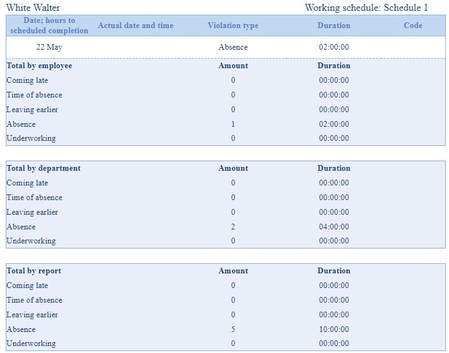Click the Violation type column header
The image size is (449, 353).
pyautogui.click(x=233, y=25)
